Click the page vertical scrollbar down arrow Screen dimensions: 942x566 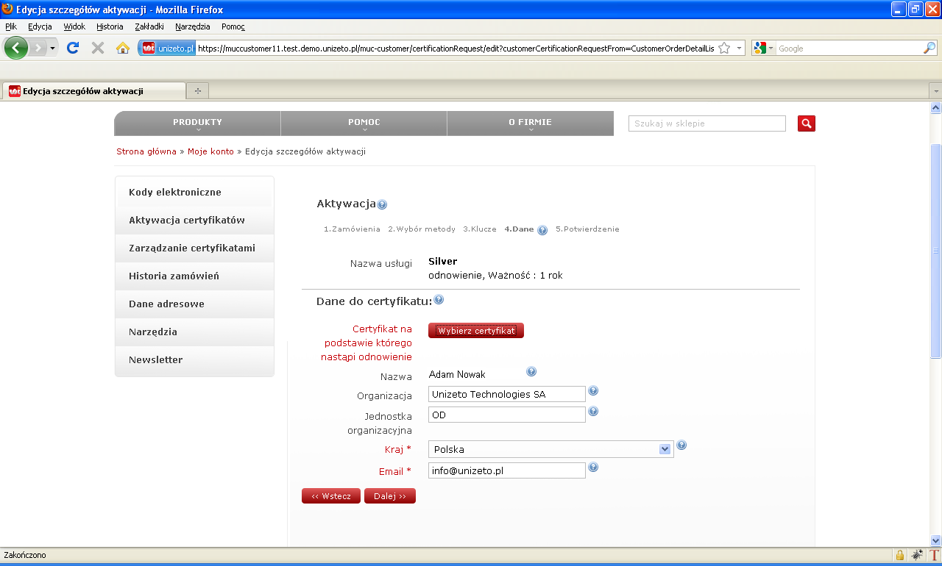[936, 540]
